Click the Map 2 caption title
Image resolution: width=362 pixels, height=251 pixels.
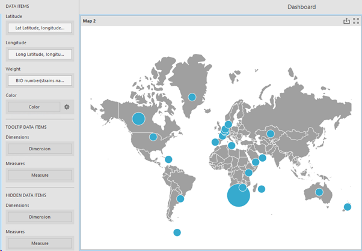click(x=90, y=21)
